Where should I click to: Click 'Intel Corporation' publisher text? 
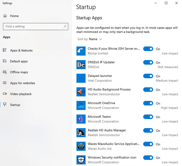pyautogui.click(x=100, y=81)
